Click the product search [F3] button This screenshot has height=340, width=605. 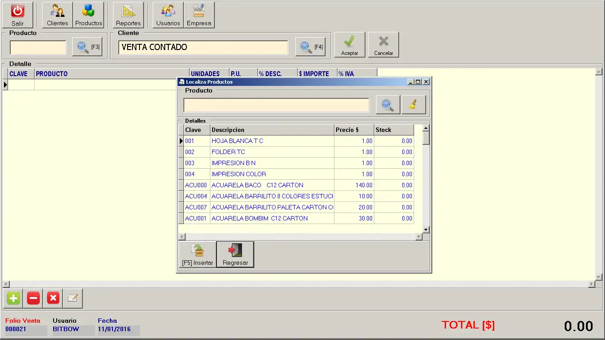click(x=87, y=47)
